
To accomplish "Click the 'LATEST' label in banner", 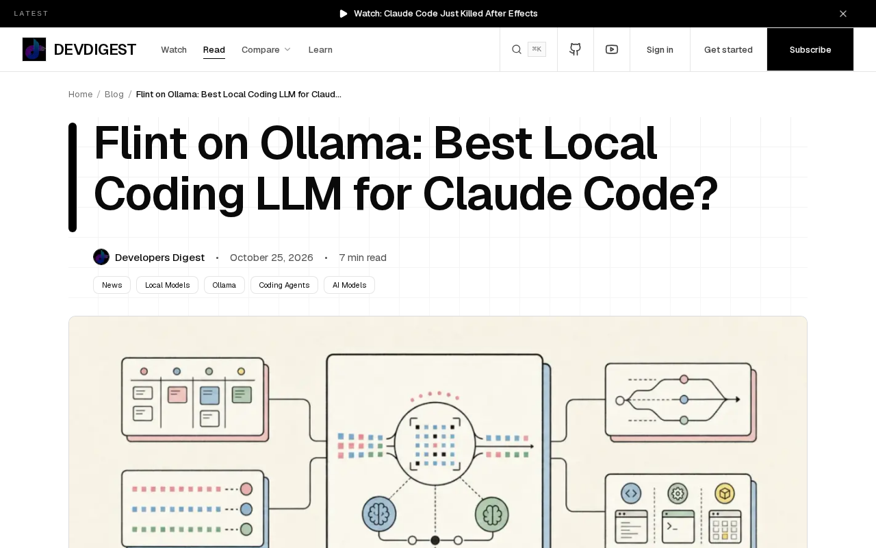I will click(31, 14).
